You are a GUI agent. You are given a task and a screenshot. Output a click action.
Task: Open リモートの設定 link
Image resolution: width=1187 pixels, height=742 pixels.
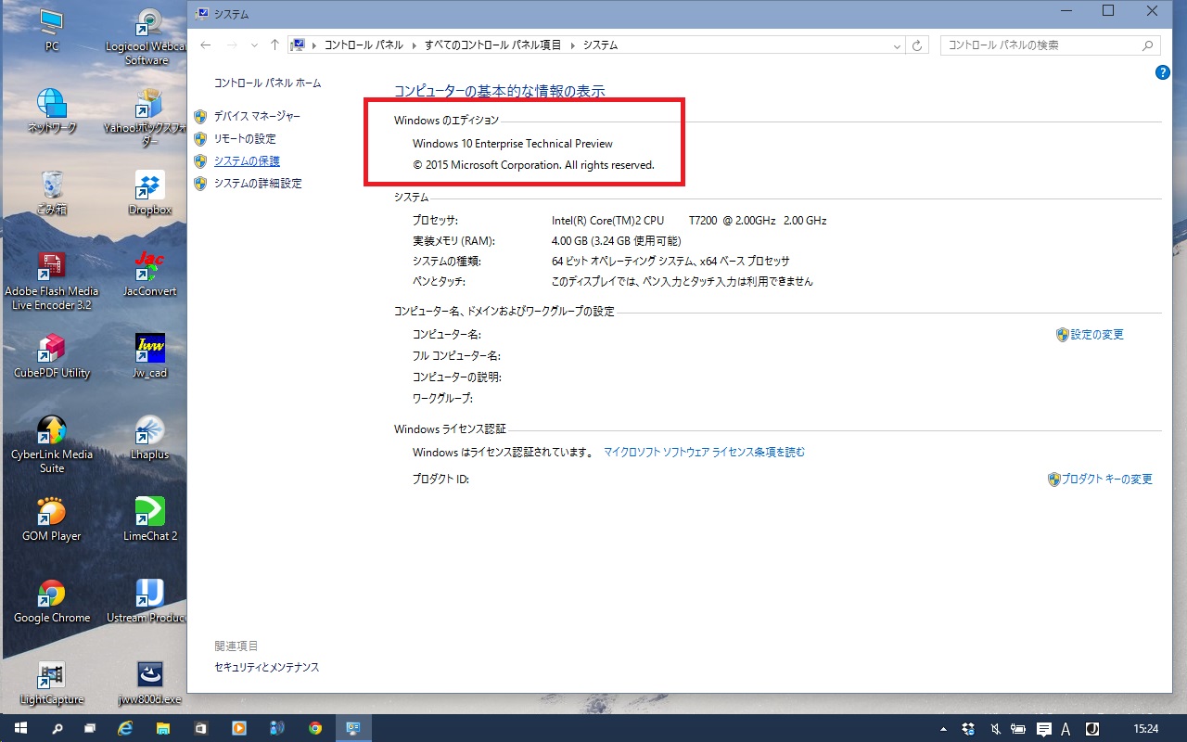245,138
